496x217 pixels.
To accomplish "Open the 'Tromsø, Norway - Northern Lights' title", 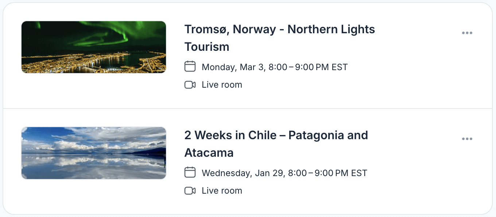I will click(x=279, y=29).
